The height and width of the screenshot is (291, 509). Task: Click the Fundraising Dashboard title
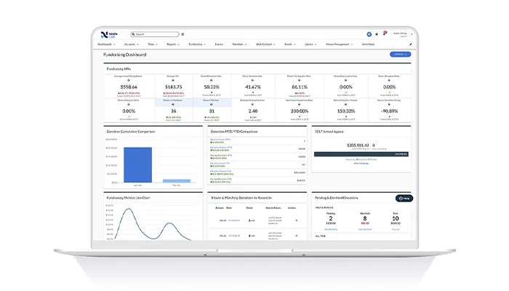[124, 55]
